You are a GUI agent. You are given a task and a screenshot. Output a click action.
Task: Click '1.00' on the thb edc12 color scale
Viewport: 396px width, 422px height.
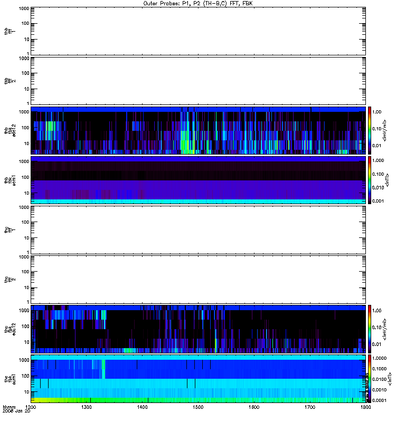coord(377,112)
